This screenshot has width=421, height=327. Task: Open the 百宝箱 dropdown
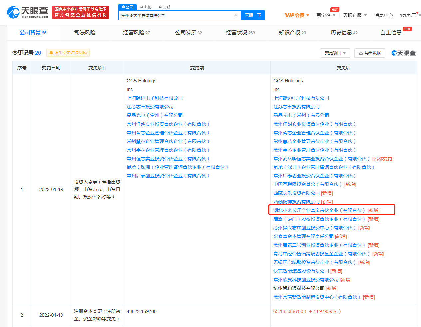[x=326, y=15]
